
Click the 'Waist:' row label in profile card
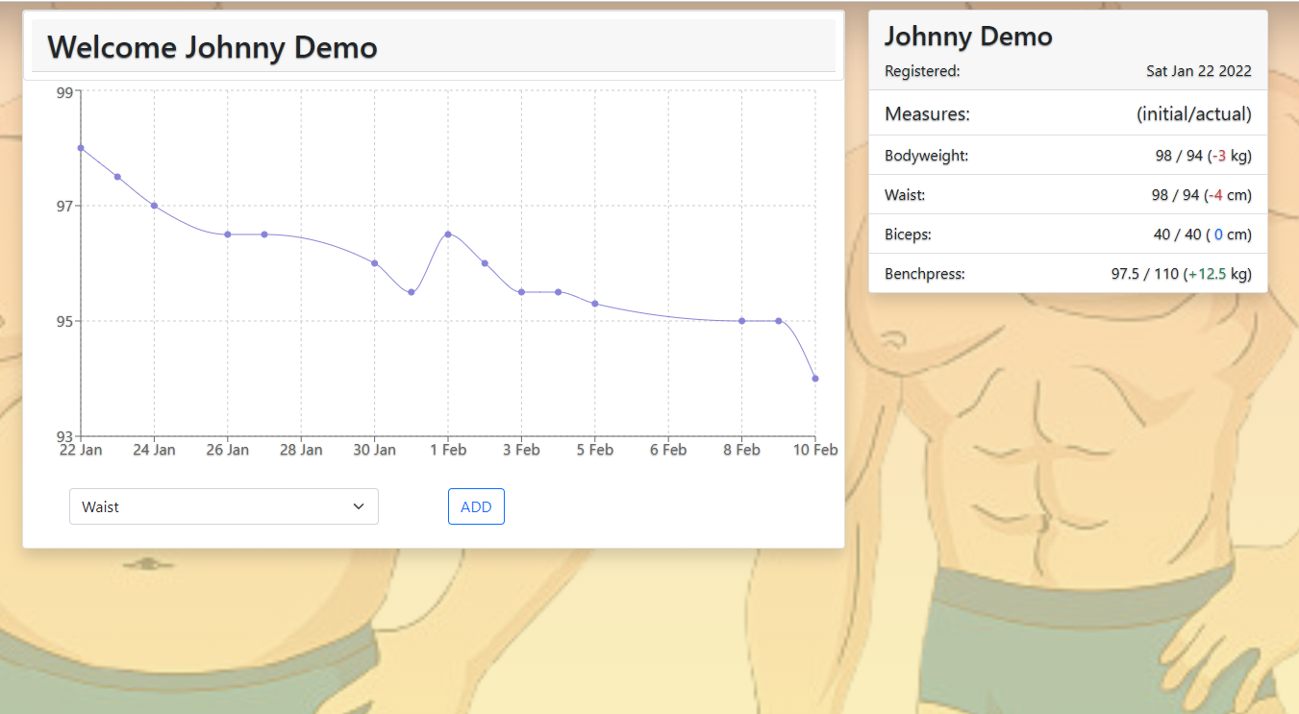tap(905, 195)
